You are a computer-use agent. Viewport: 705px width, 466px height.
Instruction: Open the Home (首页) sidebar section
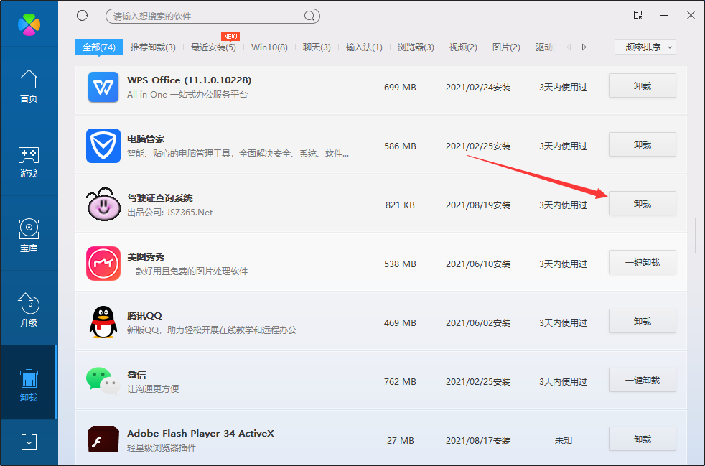(29, 85)
